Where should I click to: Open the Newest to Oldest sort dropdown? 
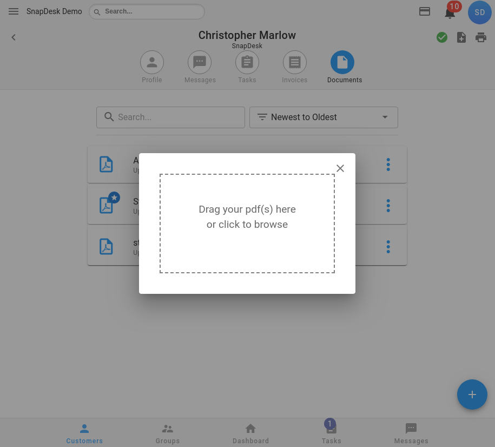pyautogui.click(x=324, y=117)
